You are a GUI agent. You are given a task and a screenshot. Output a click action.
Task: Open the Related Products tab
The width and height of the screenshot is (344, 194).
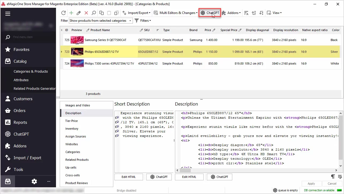pos(87,160)
